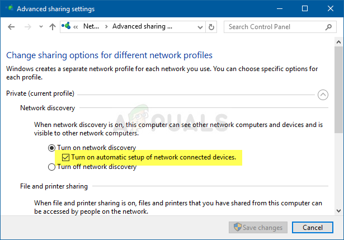Click the Up one level arrow
Image resolution: width=344 pixels, height=240 pixels.
point(52,26)
